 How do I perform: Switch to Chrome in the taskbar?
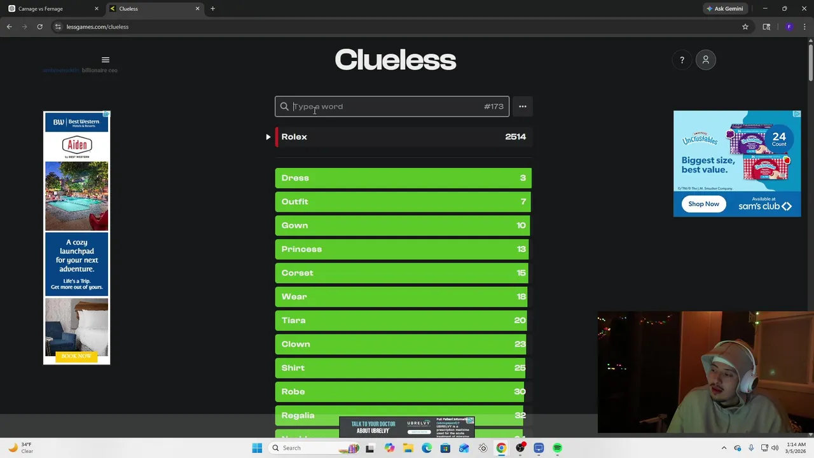[501, 448]
